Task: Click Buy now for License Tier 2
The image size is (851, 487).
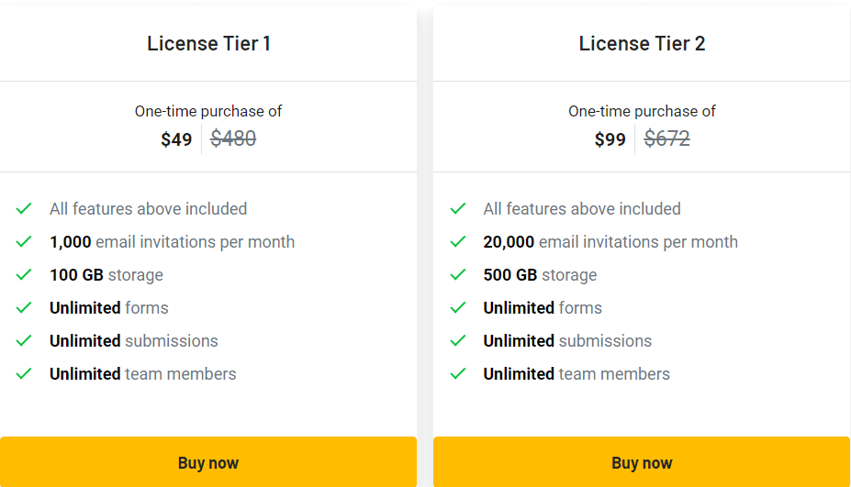Action: point(642,462)
